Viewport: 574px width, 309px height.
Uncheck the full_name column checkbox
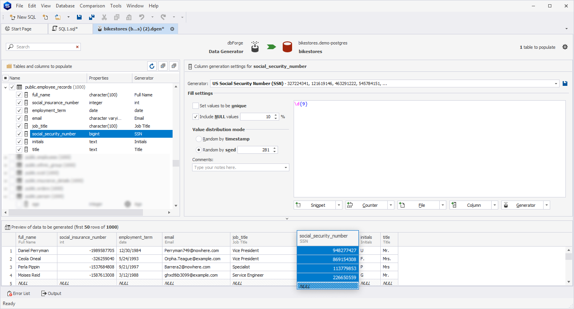tap(19, 95)
